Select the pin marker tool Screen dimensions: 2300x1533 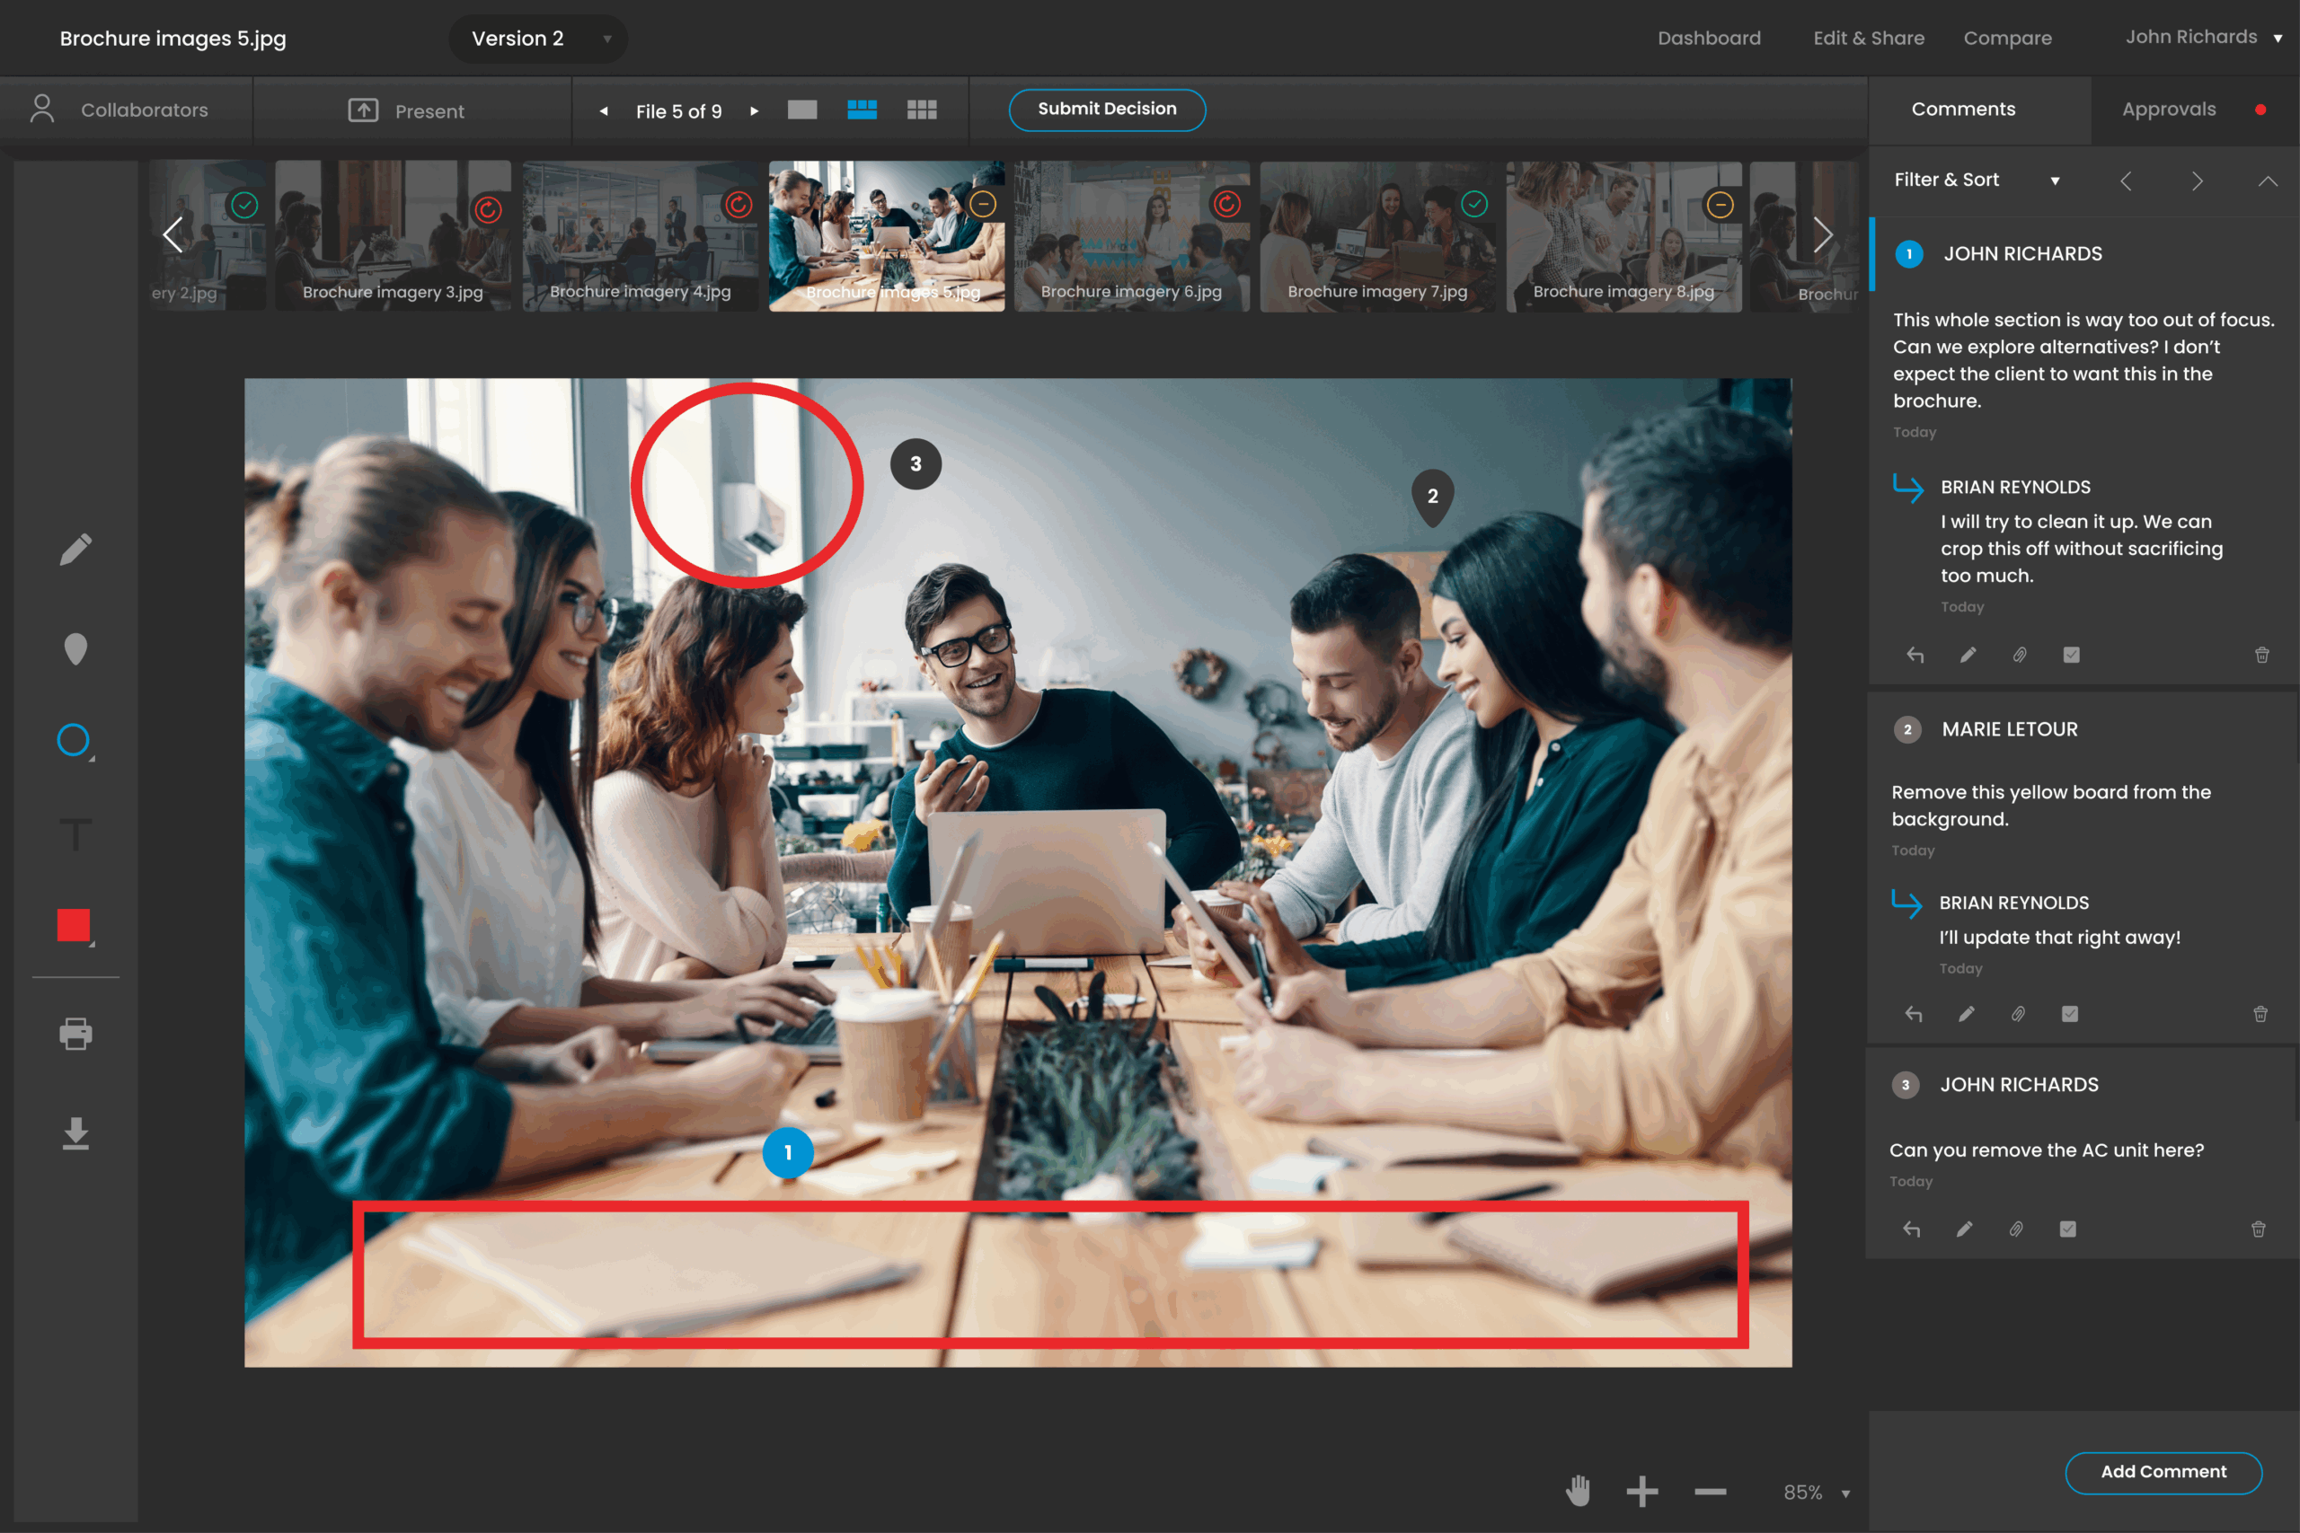pyautogui.click(x=75, y=649)
